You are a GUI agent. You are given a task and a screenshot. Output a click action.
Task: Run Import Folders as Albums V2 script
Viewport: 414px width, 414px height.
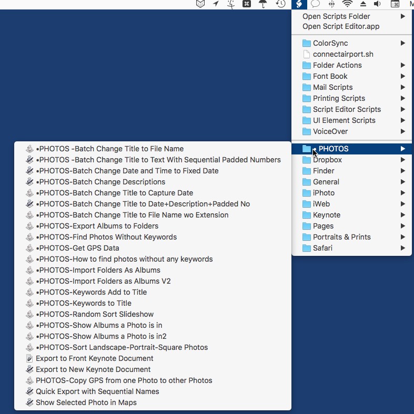pyautogui.click(x=153, y=281)
